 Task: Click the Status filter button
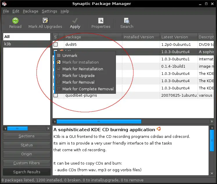click(x=26, y=145)
